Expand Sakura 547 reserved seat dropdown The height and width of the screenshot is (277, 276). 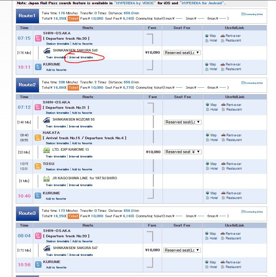[182, 250]
